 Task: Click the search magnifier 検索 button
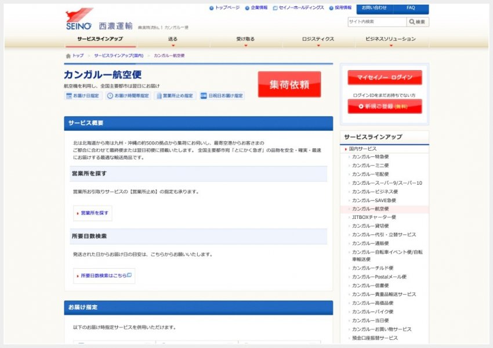[x=418, y=22]
